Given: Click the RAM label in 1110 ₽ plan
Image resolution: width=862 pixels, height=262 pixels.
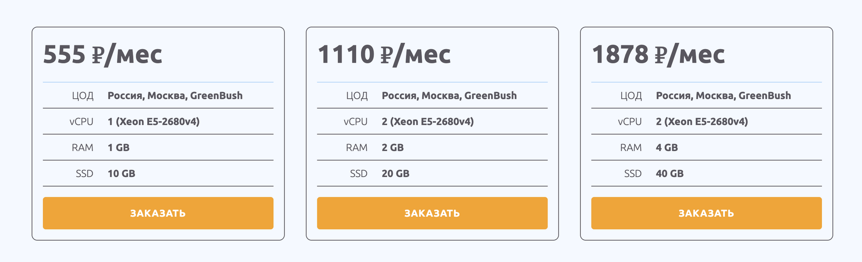Looking at the screenshot, I should tap(357, 148).
